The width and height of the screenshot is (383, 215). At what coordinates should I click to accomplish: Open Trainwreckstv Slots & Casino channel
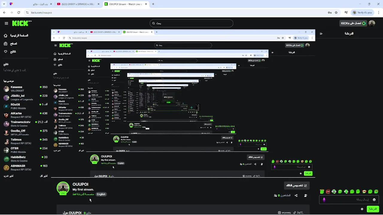click(25, 124)
